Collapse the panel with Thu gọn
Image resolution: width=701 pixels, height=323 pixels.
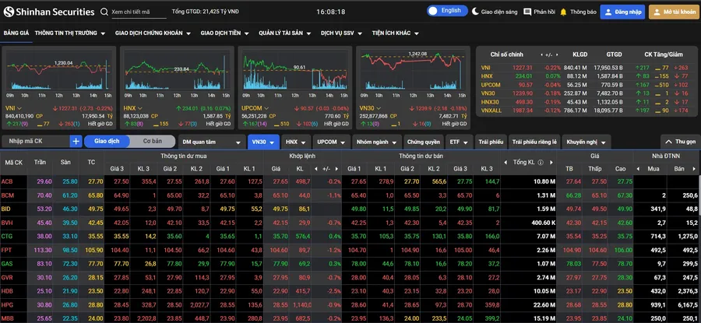click(681, 142)
